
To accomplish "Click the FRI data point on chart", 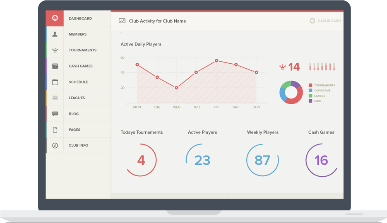I will tap(216, 61).
